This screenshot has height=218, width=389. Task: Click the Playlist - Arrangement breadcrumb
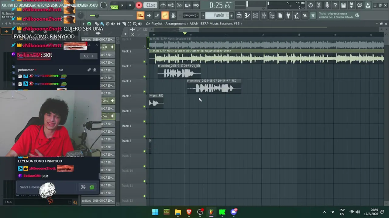coord(169,24)
